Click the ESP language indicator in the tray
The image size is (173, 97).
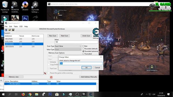(x=154, y=94)
